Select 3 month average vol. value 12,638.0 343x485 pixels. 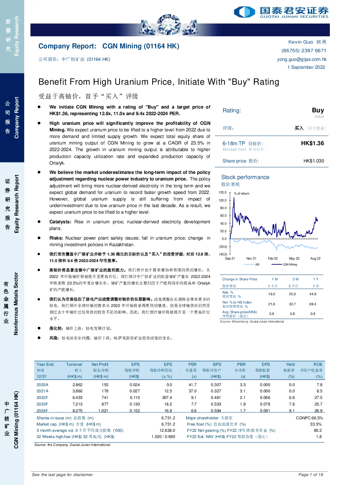point(167,430)
